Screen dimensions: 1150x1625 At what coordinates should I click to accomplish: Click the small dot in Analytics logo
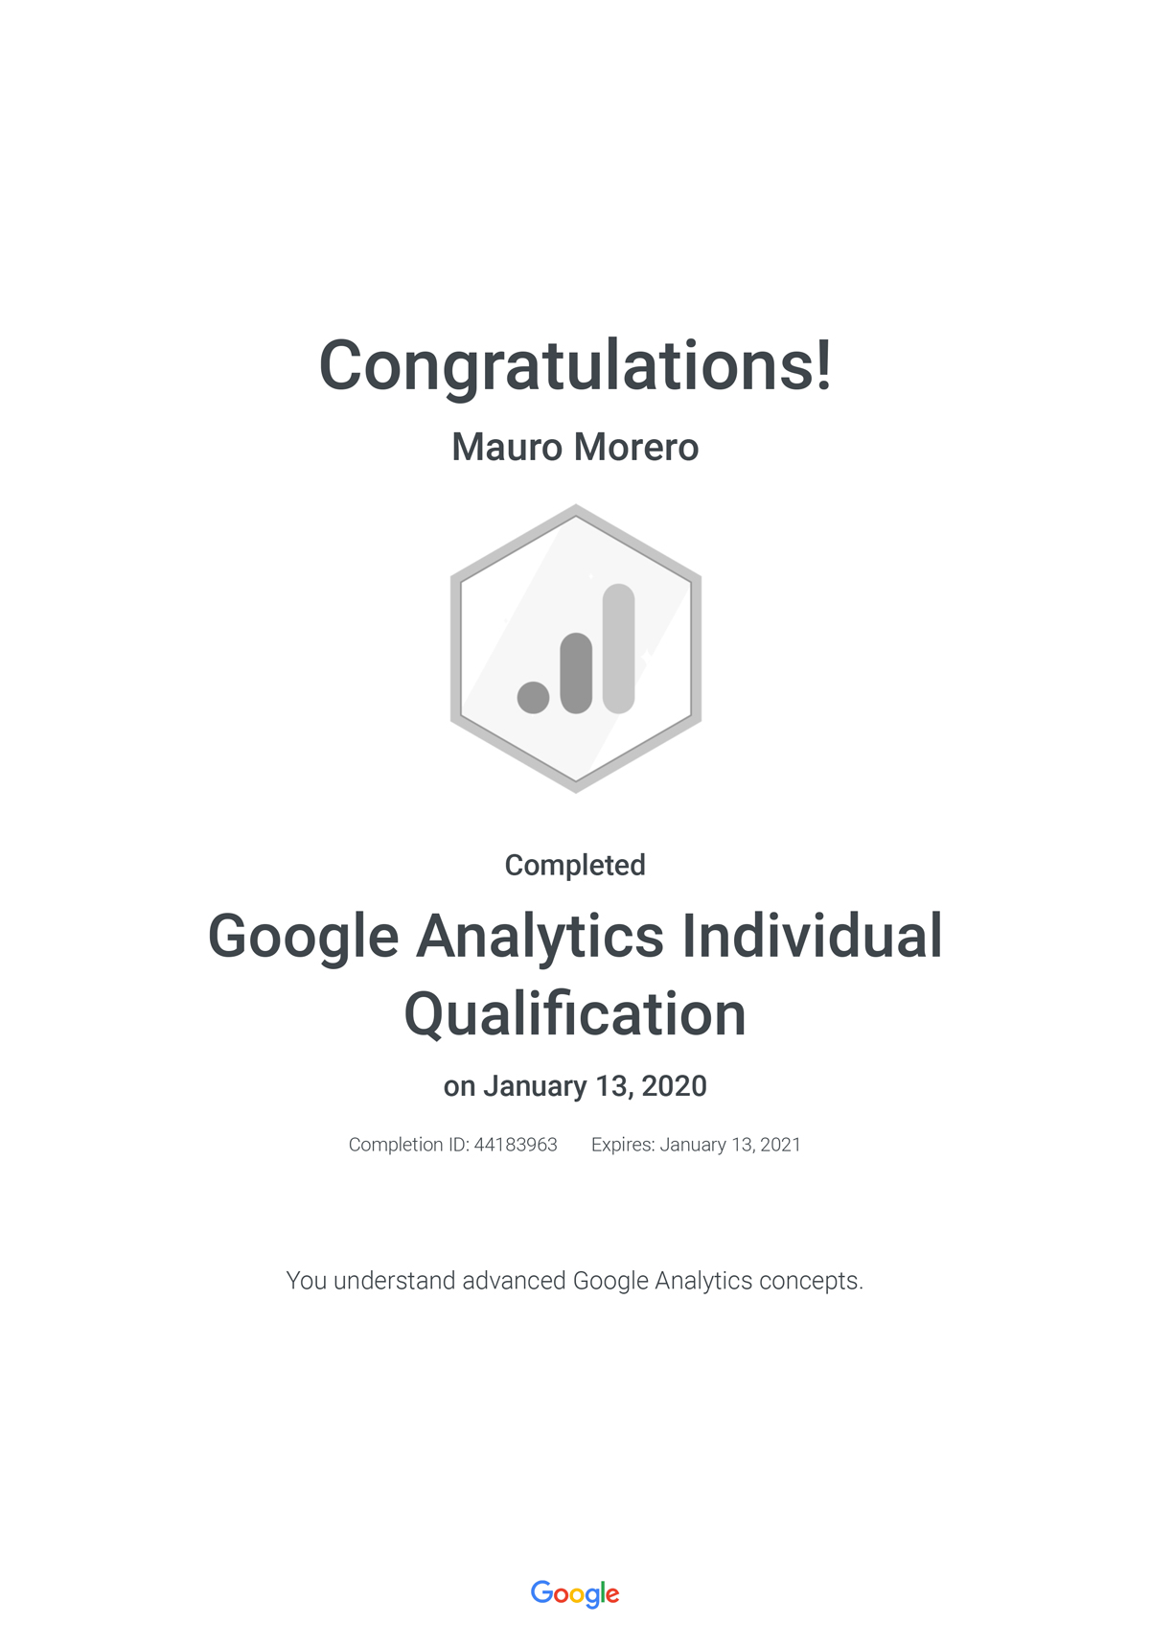point(534,697)
